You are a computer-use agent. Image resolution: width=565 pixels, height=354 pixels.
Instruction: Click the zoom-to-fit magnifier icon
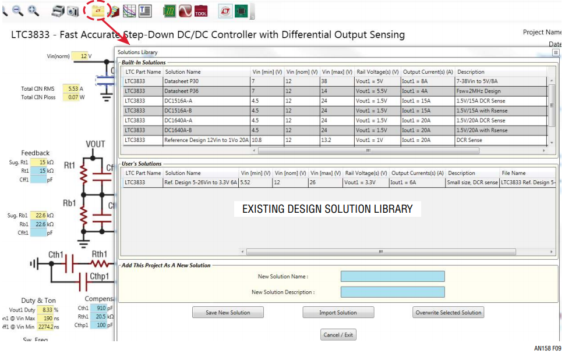coord(33,11)
